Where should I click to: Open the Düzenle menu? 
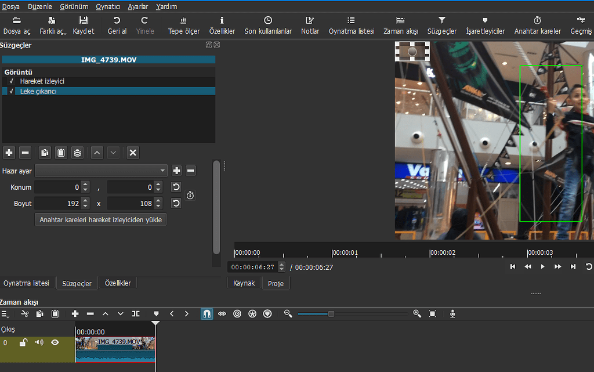coord(40,6)
